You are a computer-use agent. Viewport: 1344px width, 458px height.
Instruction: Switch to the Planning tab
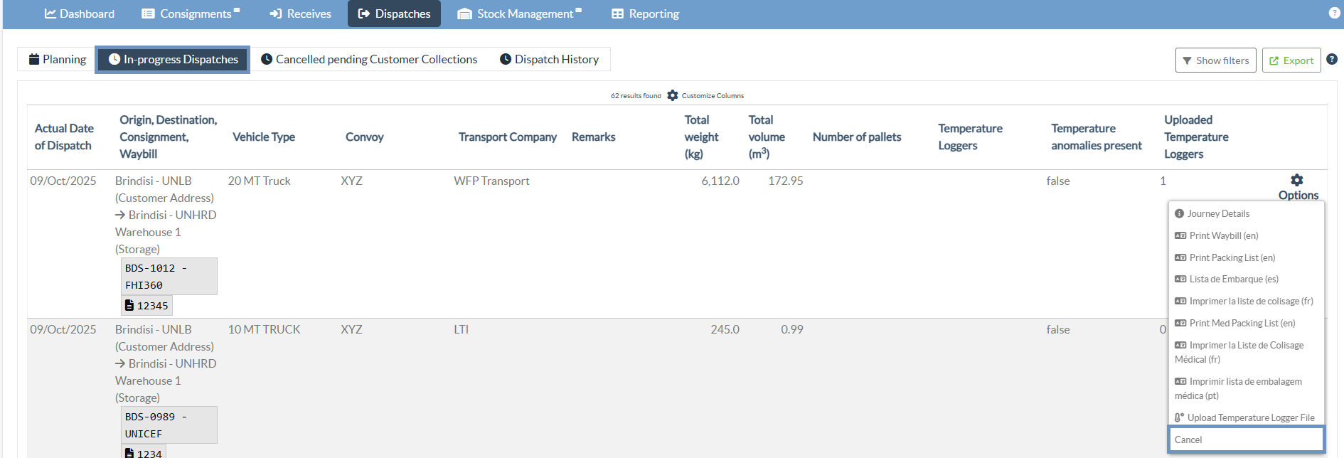tap(57, 59)
